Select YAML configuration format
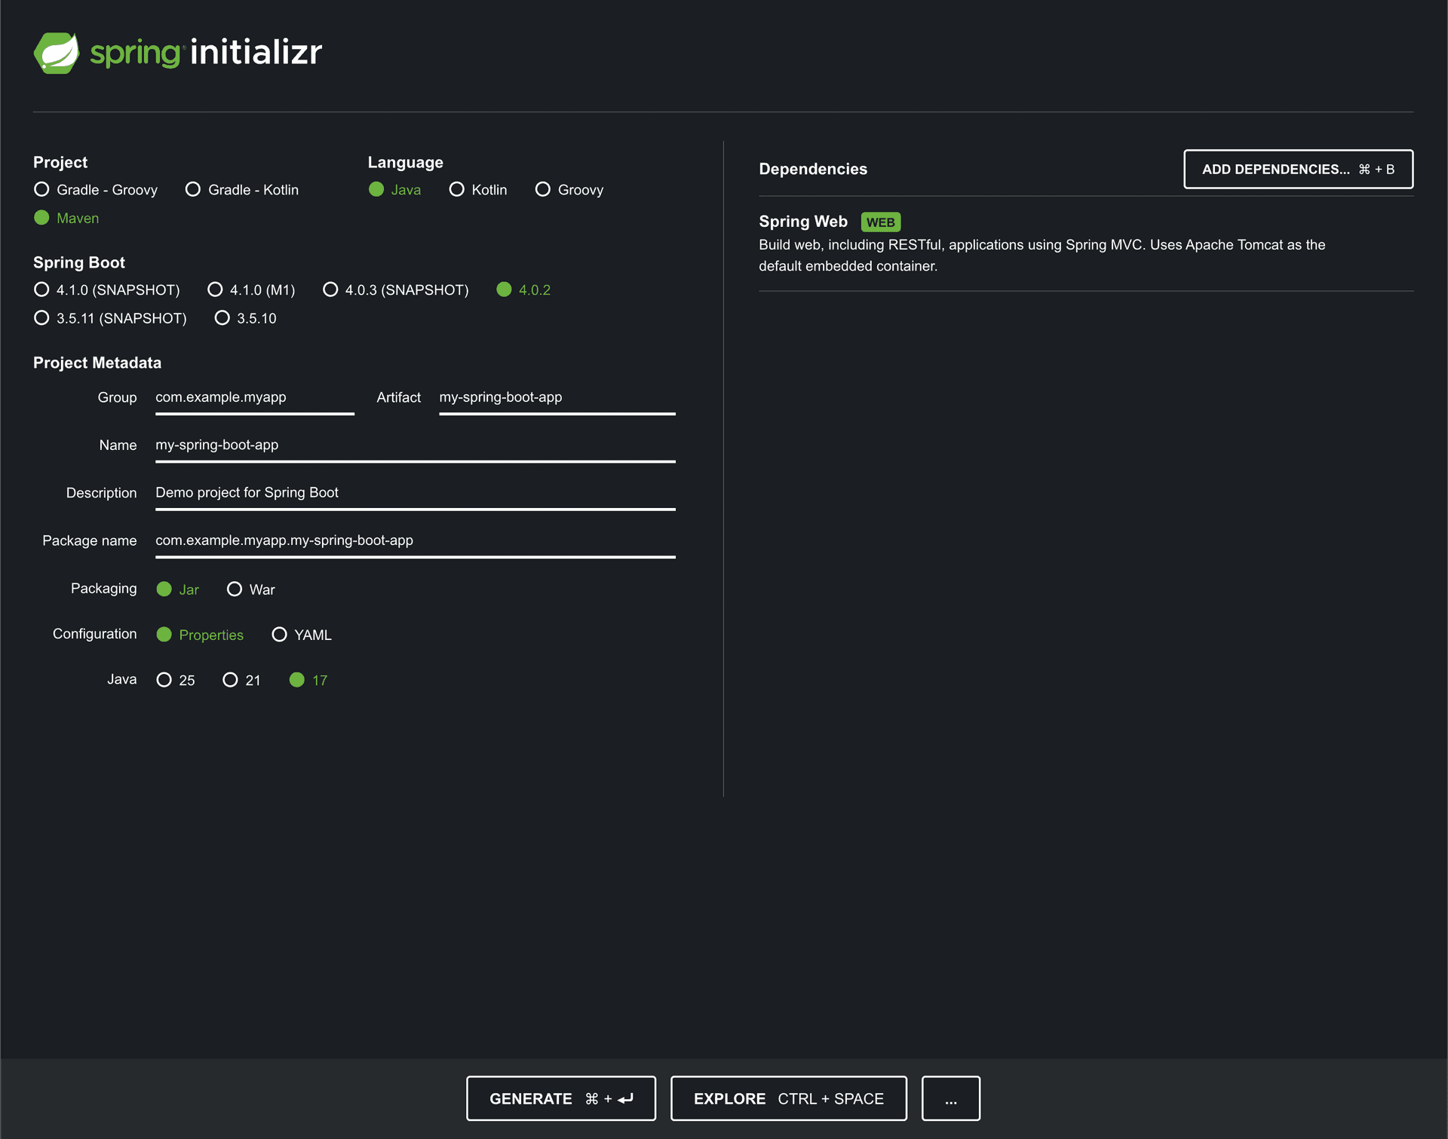Image resolution: width=1448 pixels, height=1139 pixels. [x=279, y=634]
